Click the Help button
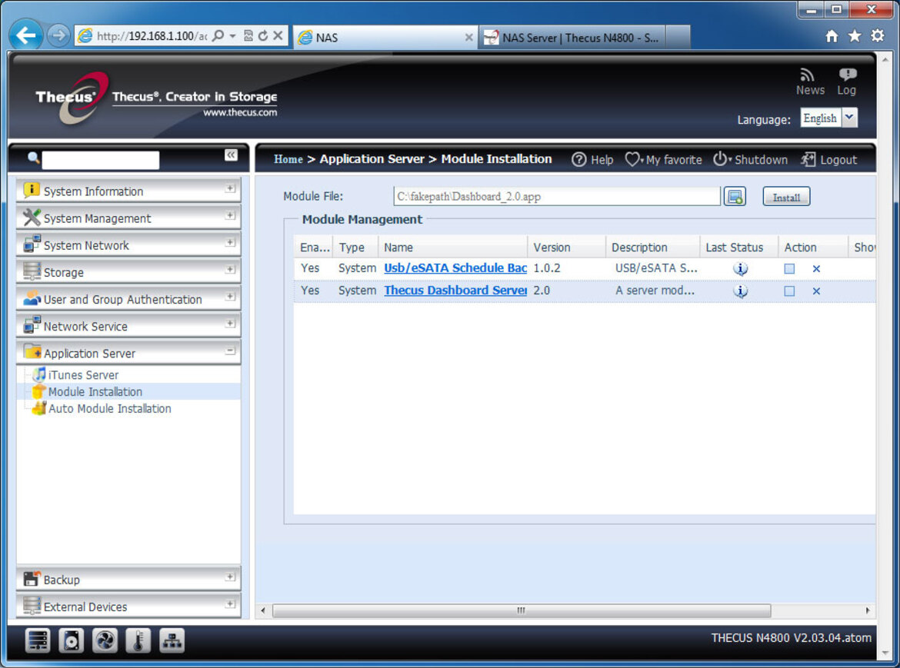 (592, 159)
